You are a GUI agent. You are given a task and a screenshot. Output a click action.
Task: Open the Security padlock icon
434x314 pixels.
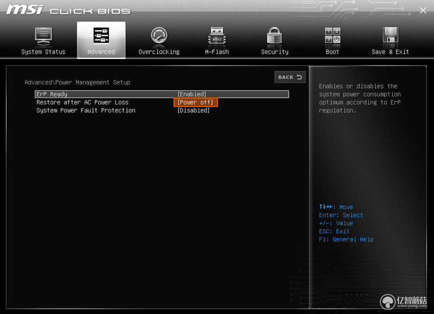pyautogui.click(x=275, y=36)
